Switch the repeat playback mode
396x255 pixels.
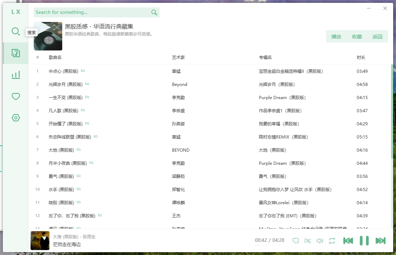332,240
